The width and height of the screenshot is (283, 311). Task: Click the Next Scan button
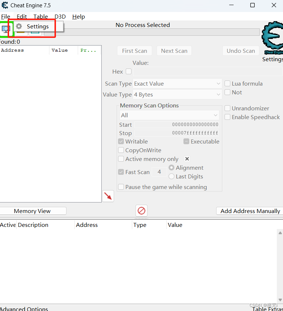174,51
